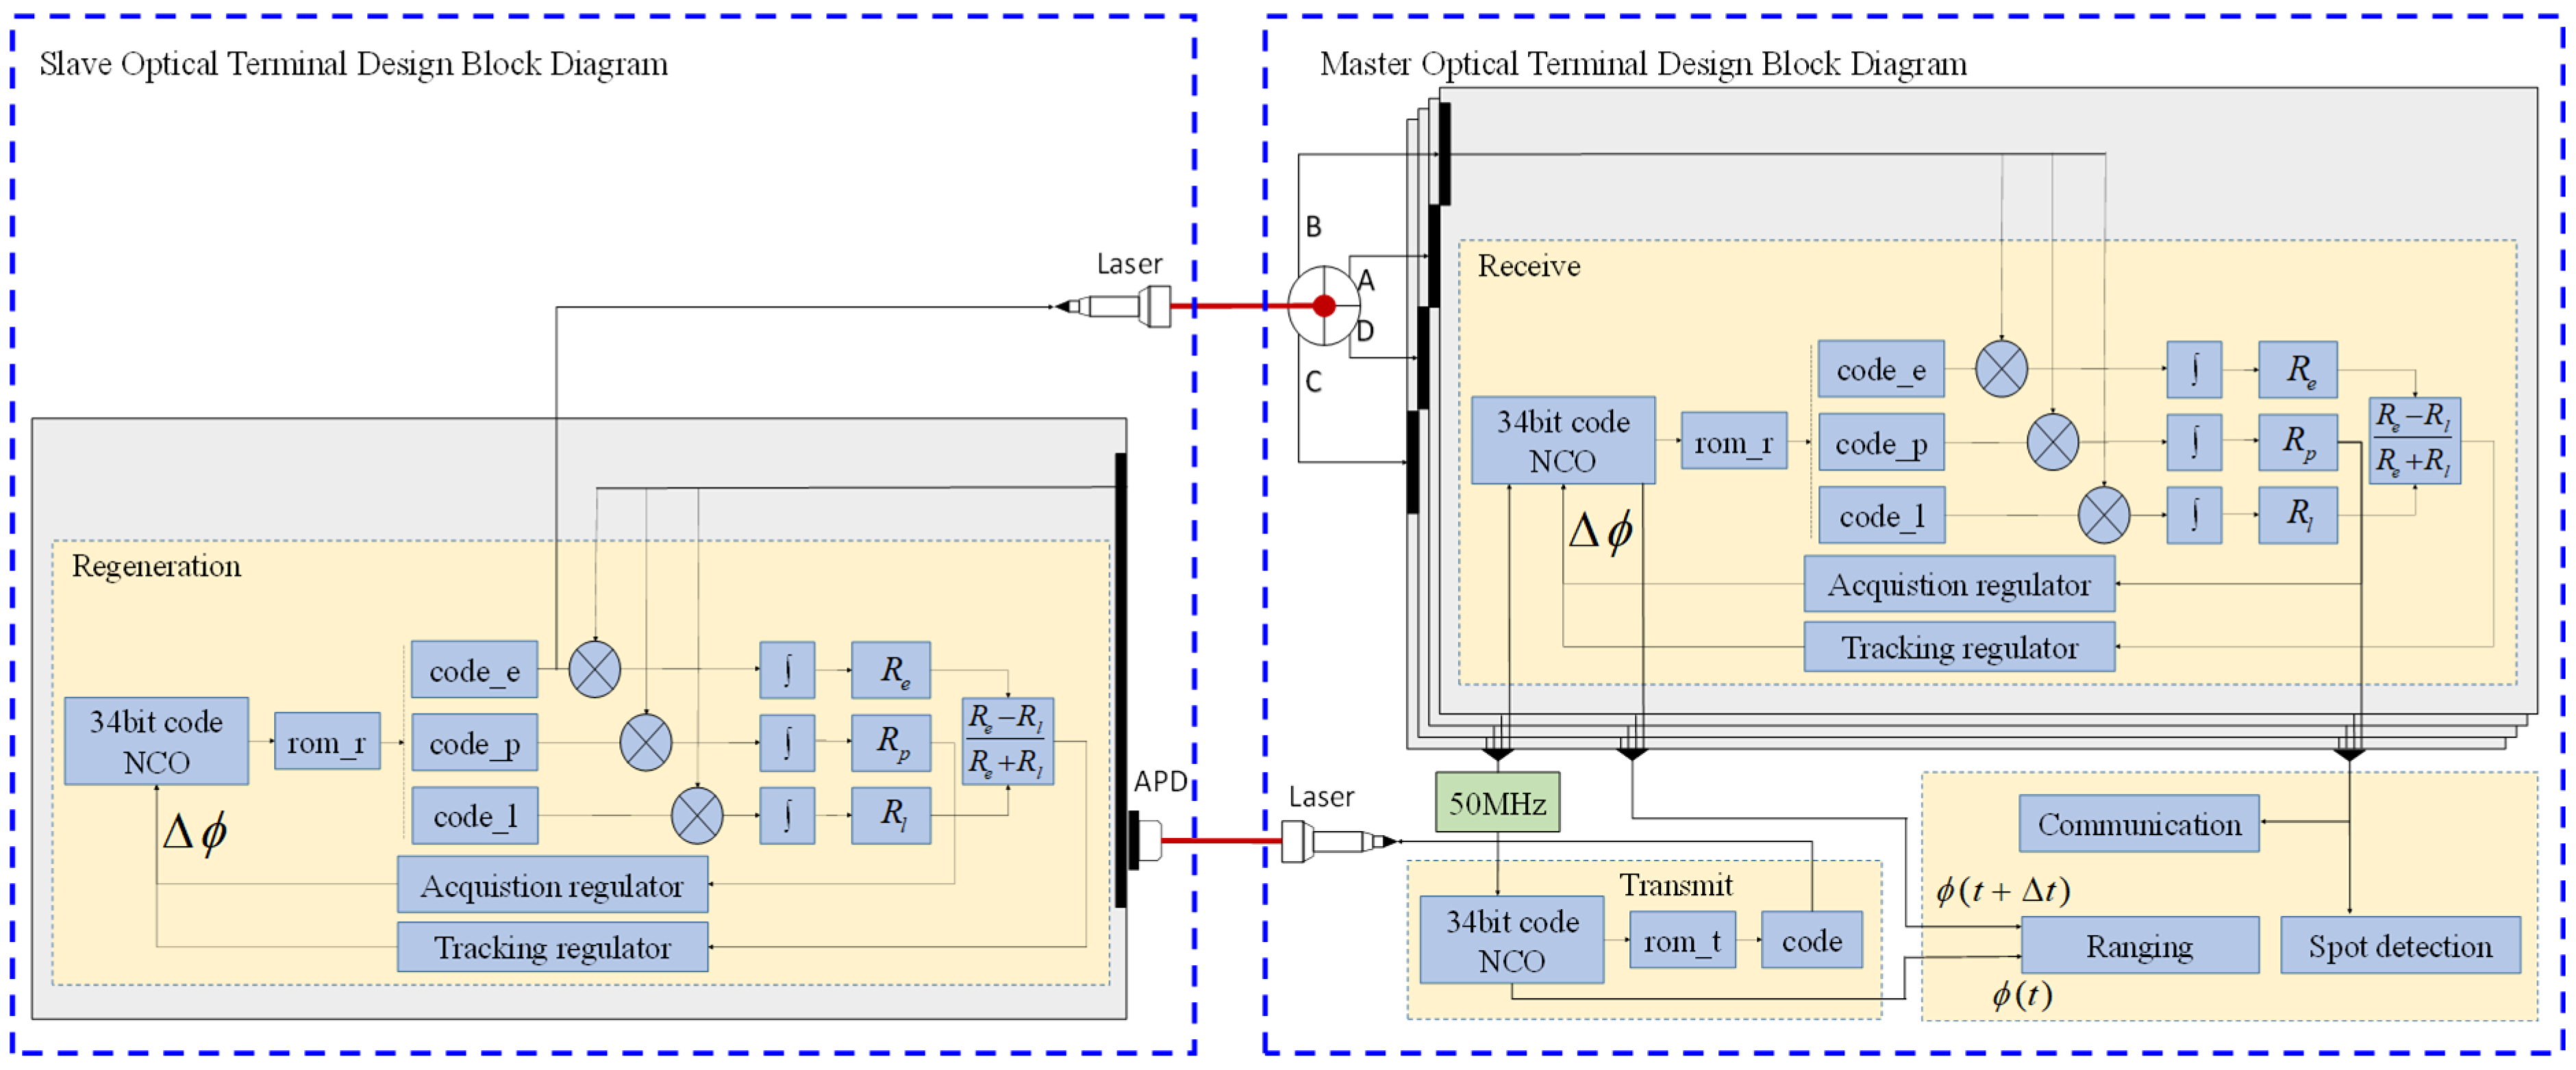Click the Receive section label
This screenshot has width=2576, height=1070.
pos(1528,266)
